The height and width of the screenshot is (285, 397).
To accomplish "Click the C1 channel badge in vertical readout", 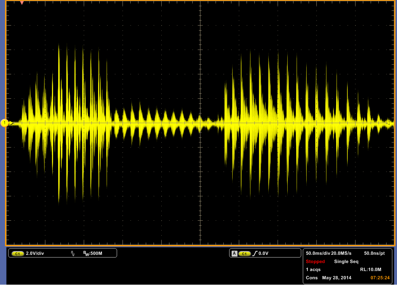I will (x=17, y=253).
